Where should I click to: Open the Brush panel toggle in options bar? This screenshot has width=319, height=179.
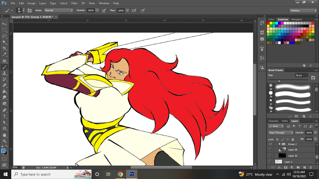tap(30, 10)
